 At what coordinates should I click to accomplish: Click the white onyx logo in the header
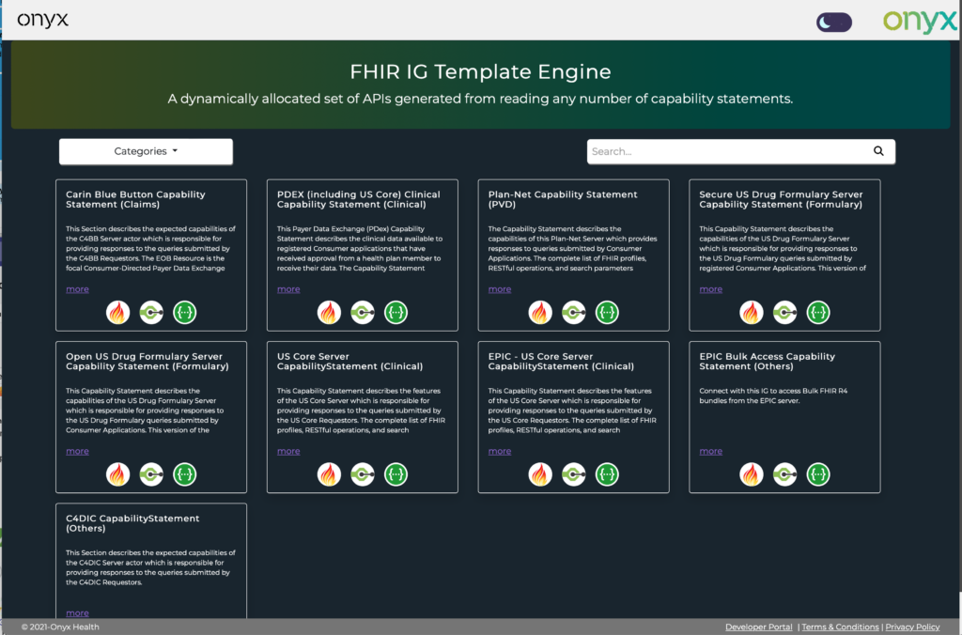43,21
